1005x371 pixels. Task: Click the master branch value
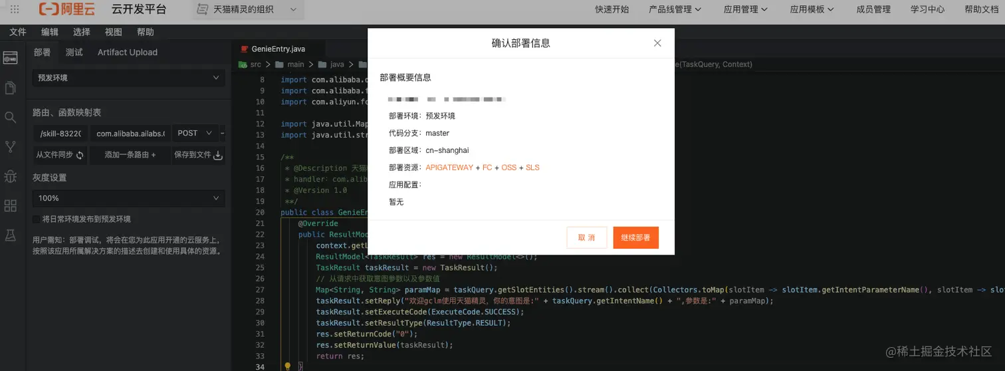437,133
